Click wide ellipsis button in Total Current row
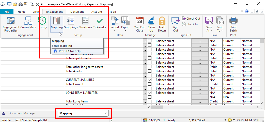 coord(200,84)
